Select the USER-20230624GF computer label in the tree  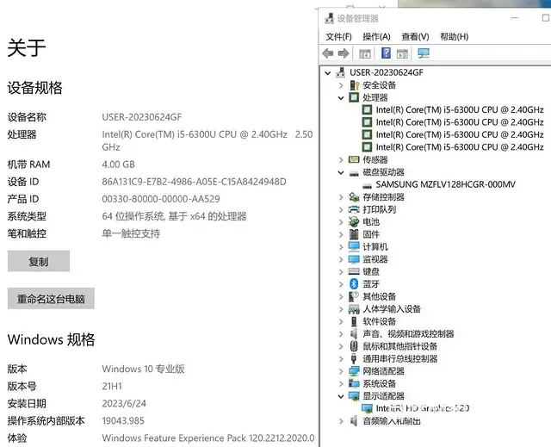pyautogui.click(x=387, y=72)
